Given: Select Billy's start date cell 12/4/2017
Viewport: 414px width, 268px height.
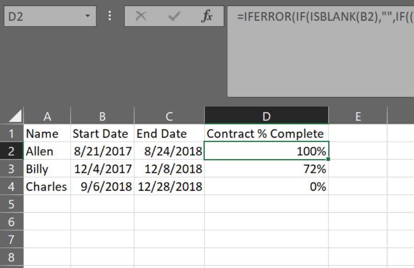Looking at the screenshot, I should (x=102, y=169).
